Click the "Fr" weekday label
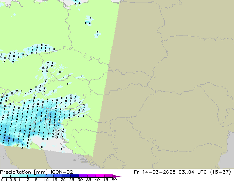 pyautogui.click(x=136, y=172)
